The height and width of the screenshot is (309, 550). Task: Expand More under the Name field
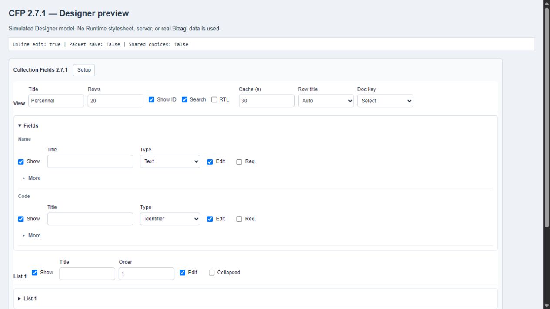(x=31, y=178)
